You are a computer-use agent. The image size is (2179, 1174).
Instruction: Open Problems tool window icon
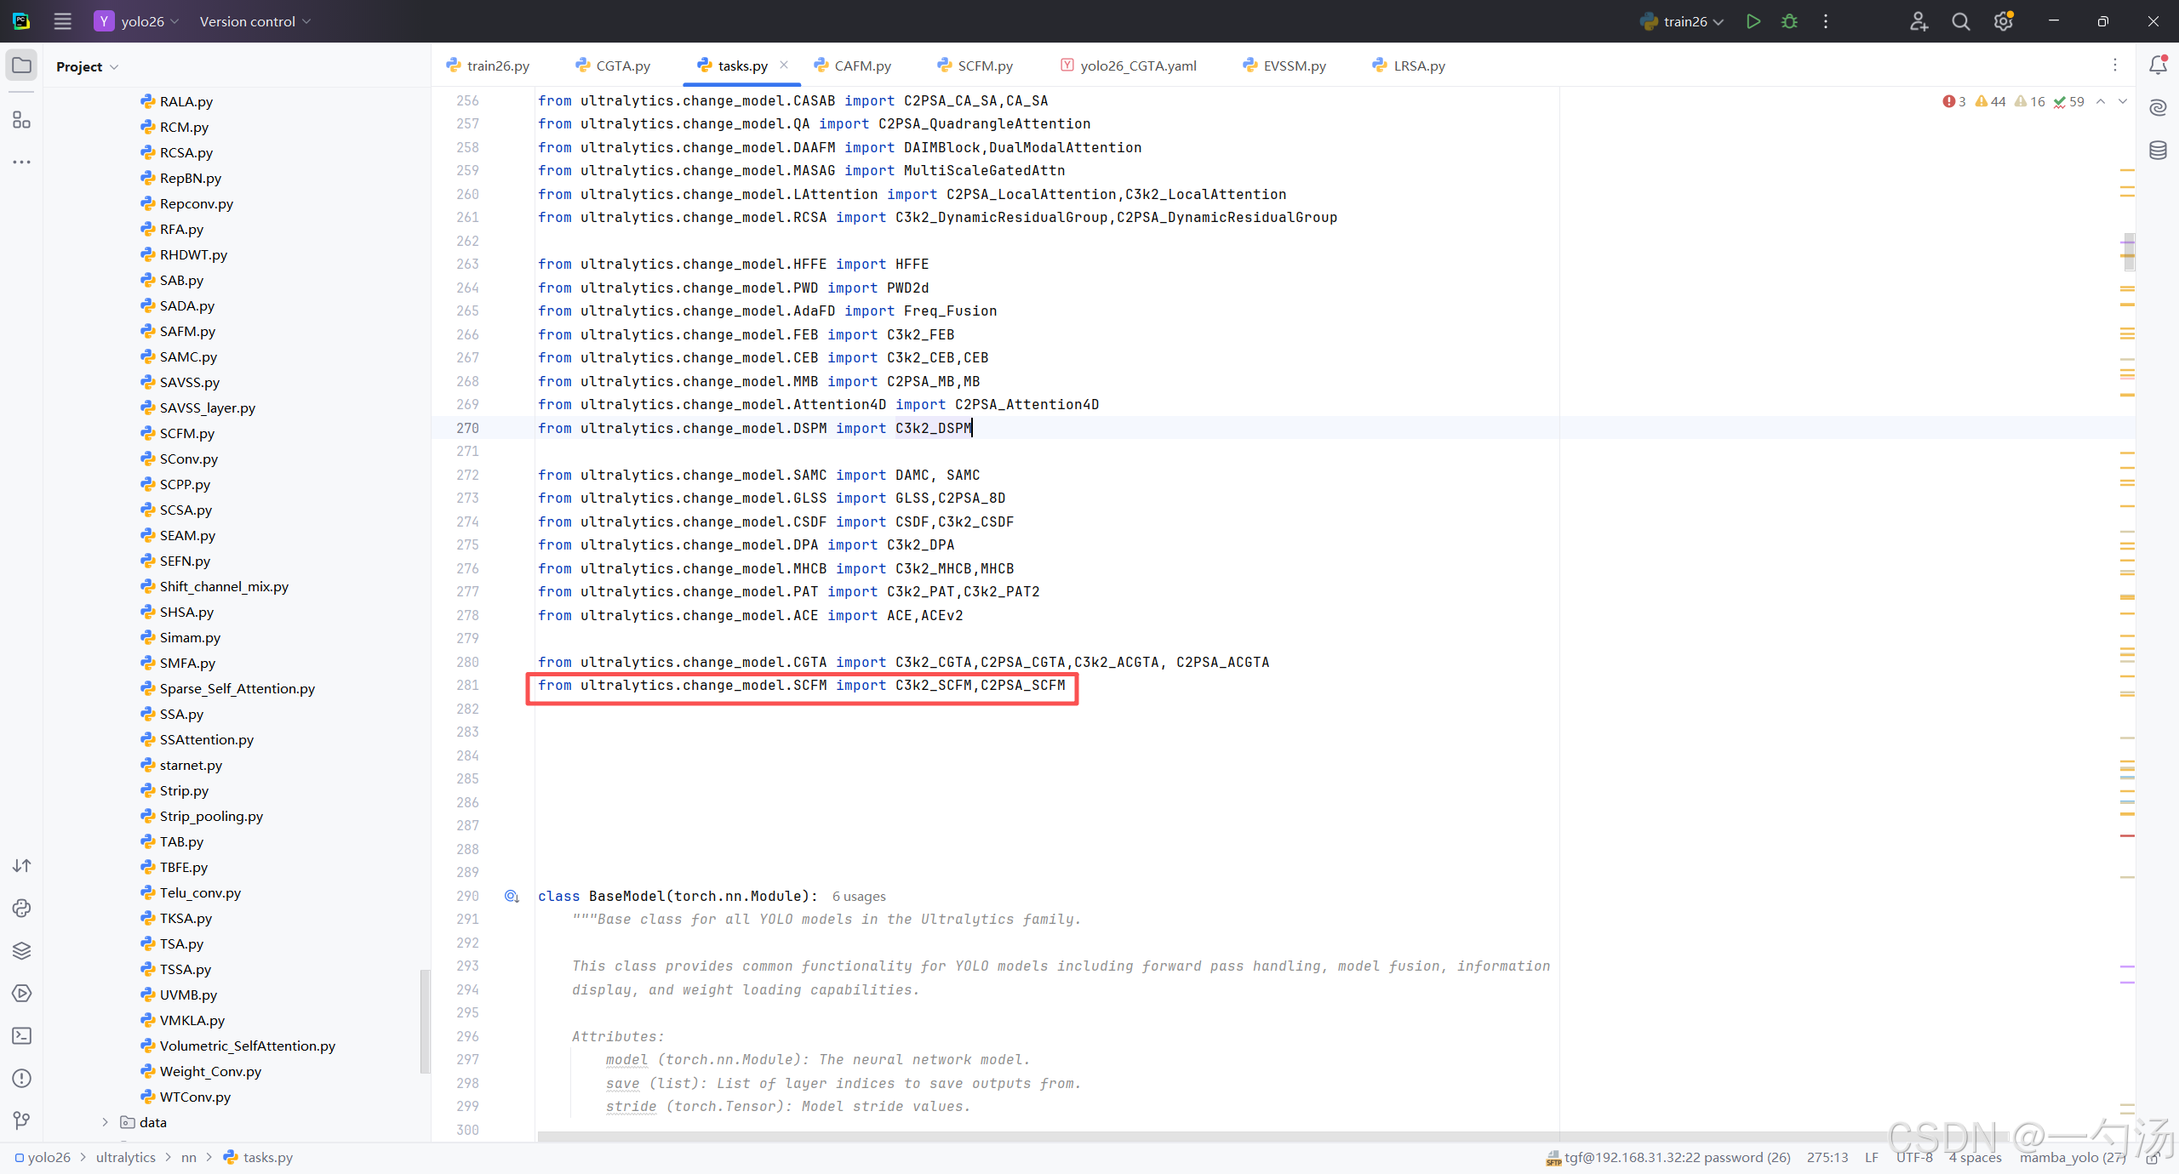21,1078
